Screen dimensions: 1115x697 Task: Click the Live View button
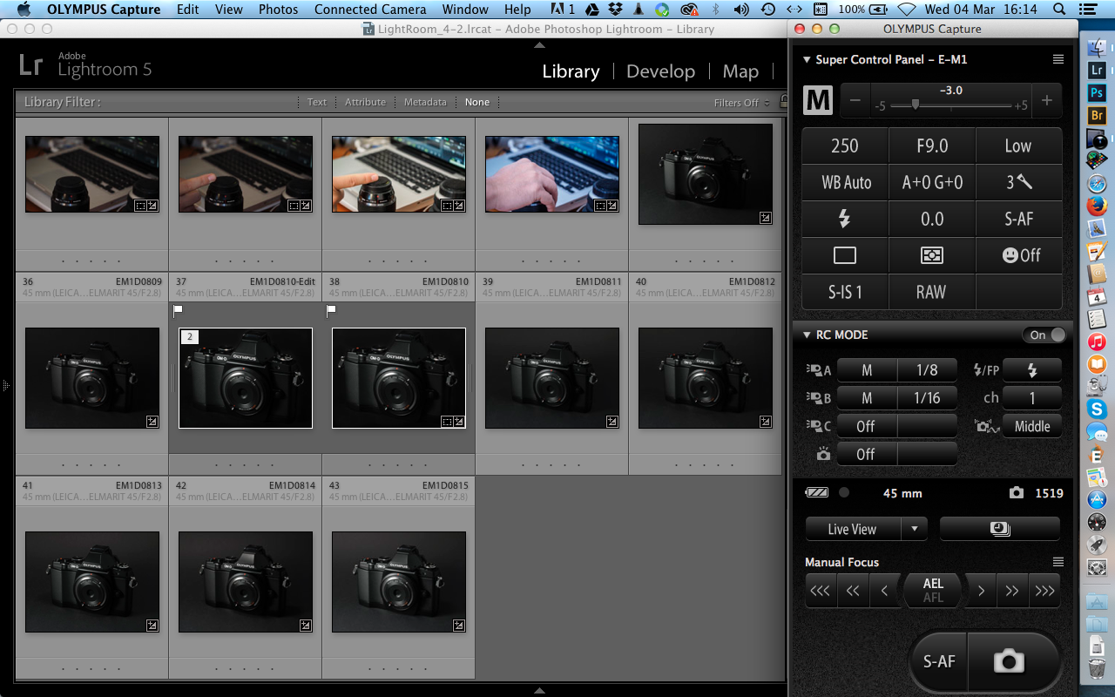pos(853,529)
